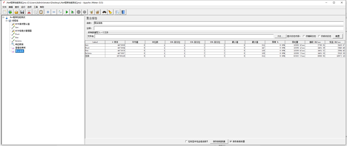
Task: Click the Function Helper list icon
Action: [x=117, y=12]
